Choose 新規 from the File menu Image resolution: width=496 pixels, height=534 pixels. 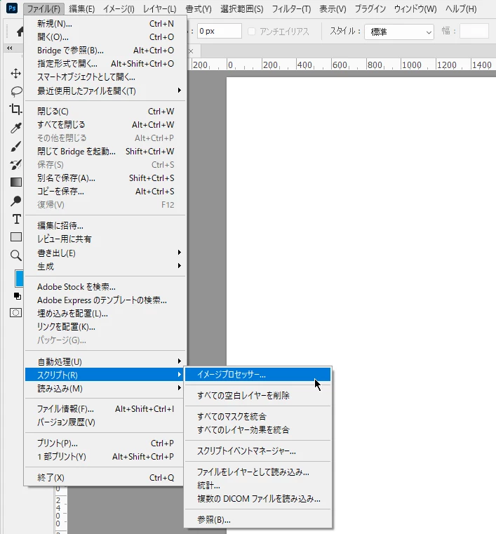tap(105, 23)
